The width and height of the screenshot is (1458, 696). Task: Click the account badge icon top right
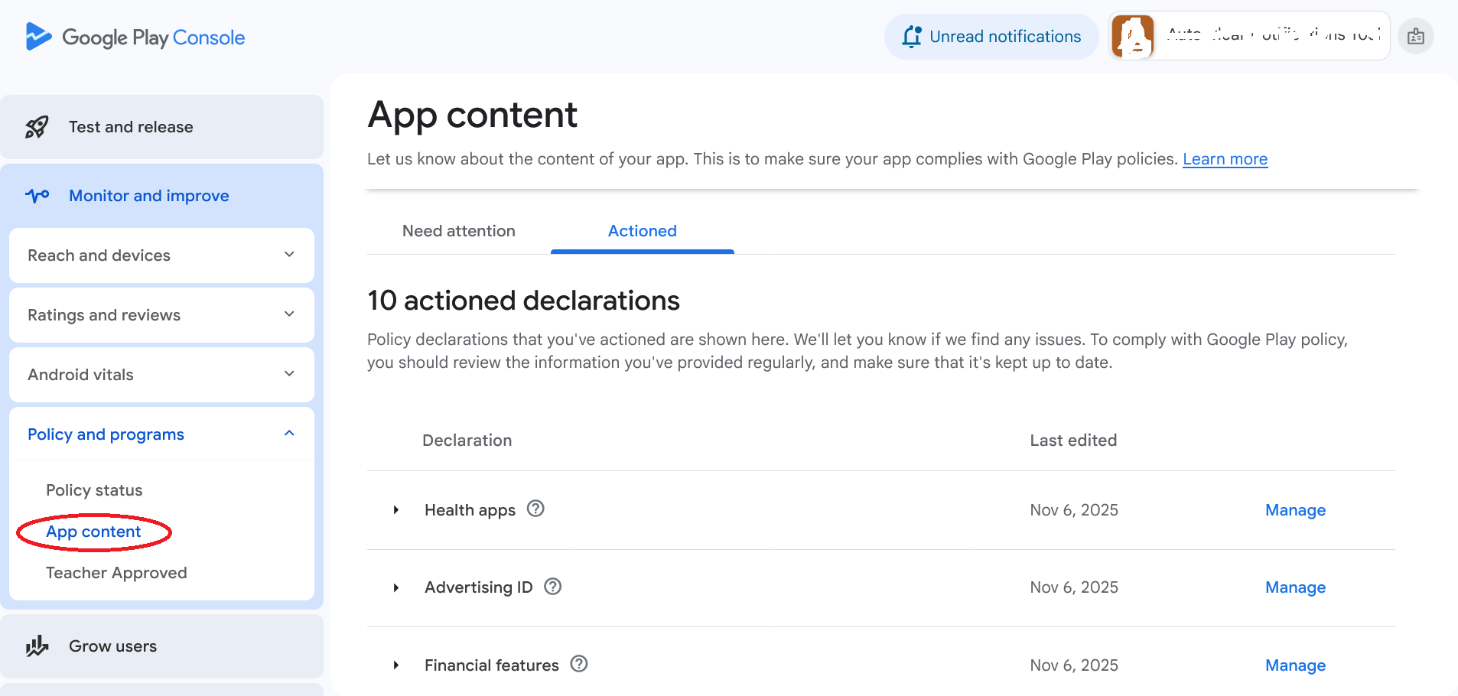[x=1415, y=36]
